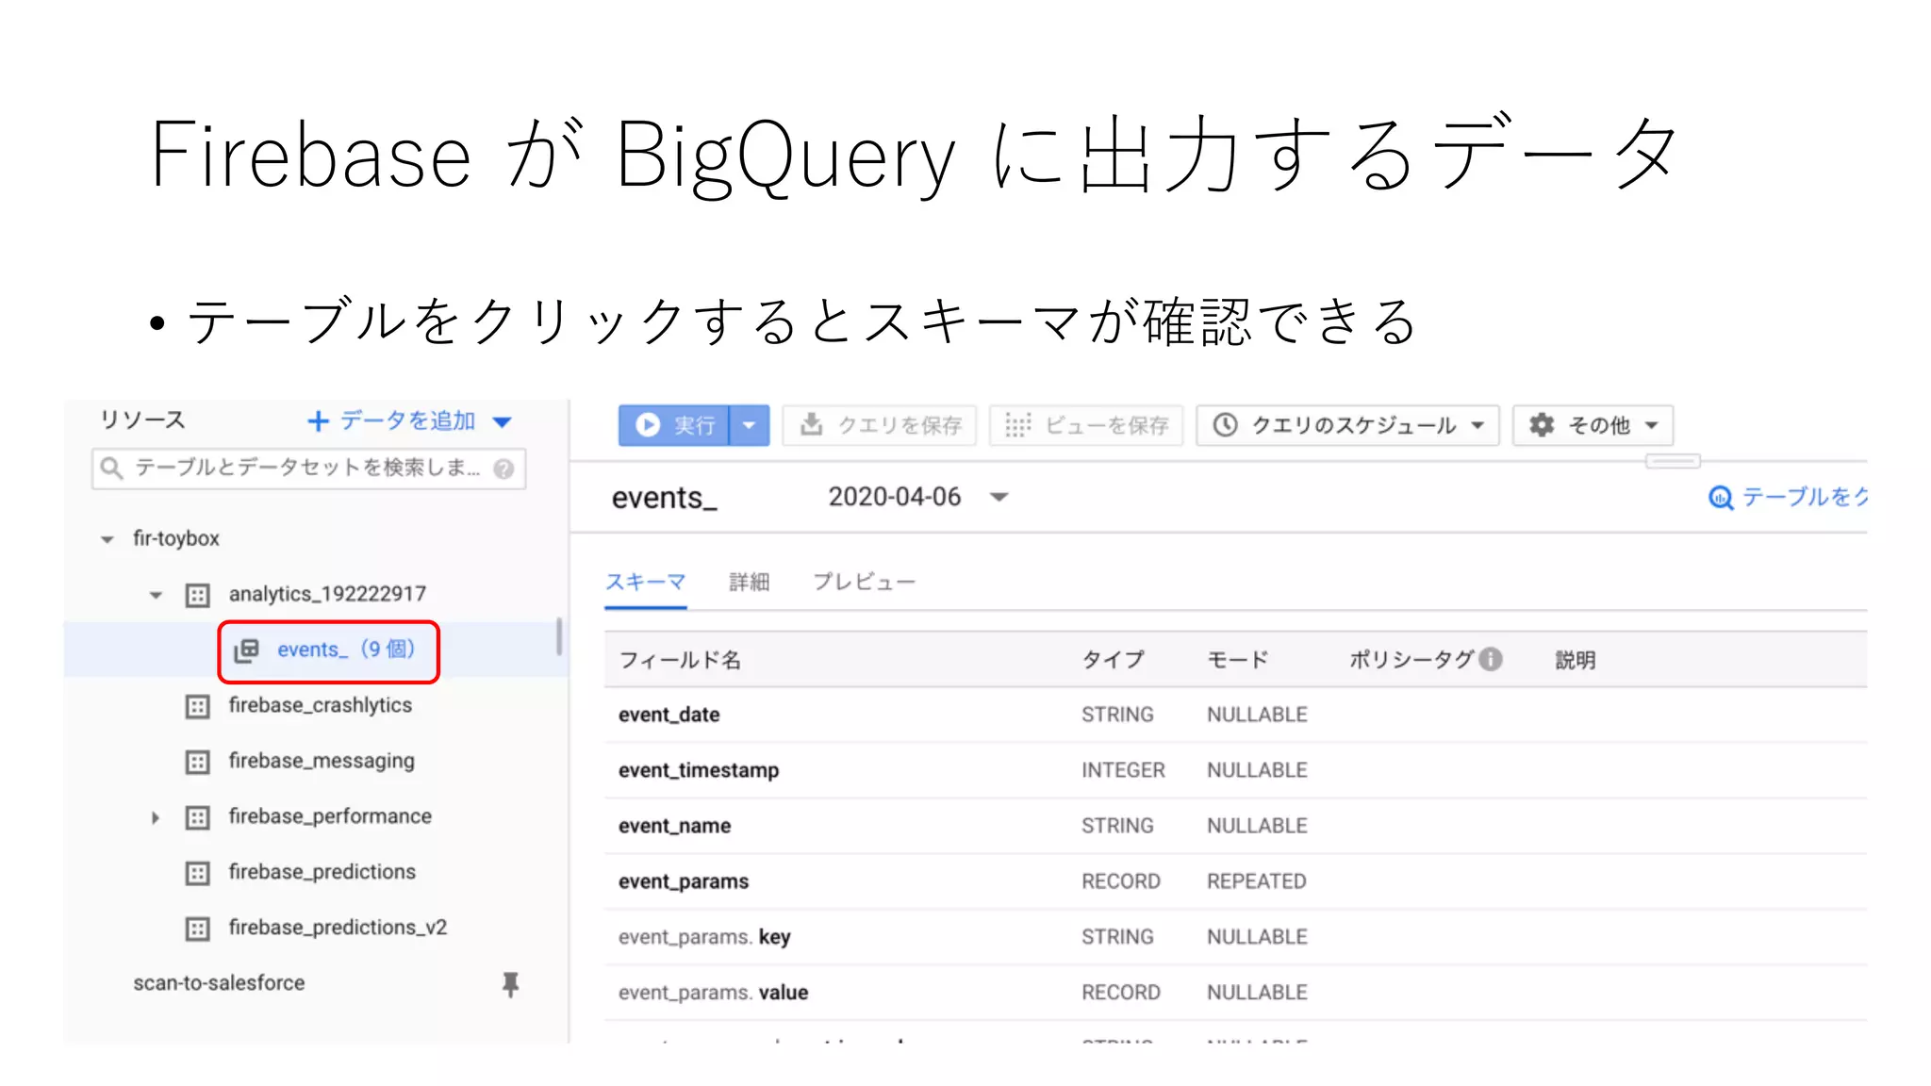Collapse the fir-toybox project tree

[x=107, y=539]
